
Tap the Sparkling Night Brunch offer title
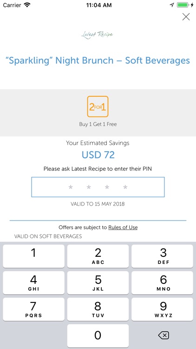(x=98, y=60)
